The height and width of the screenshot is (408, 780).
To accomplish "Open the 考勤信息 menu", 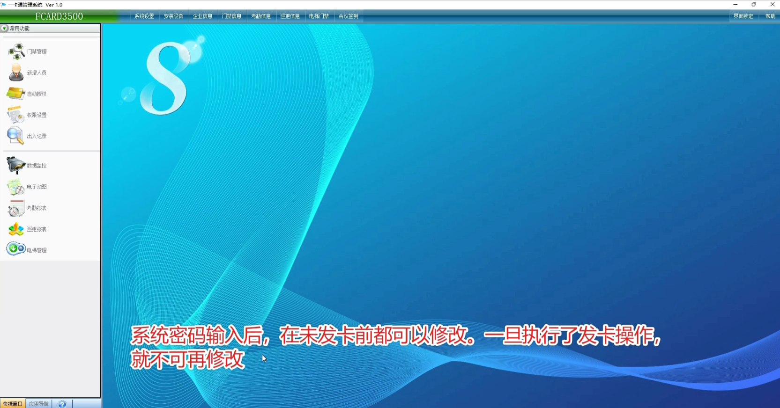I will click(261, 16).
